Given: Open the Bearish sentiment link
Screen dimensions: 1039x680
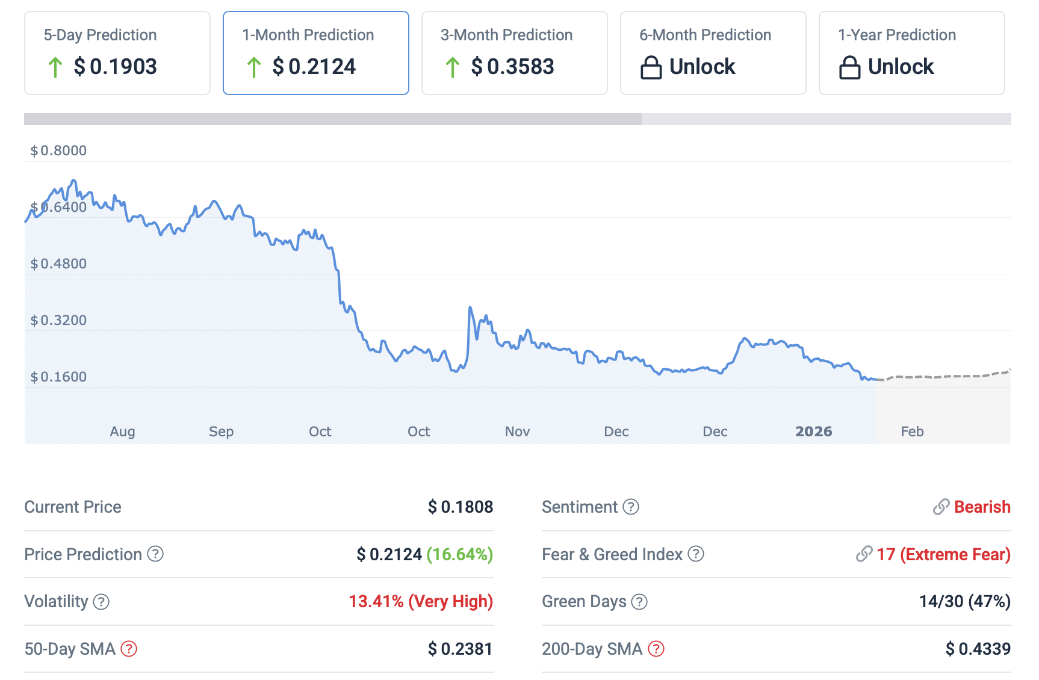Looking at the screenshot, I should pos(982,507).
